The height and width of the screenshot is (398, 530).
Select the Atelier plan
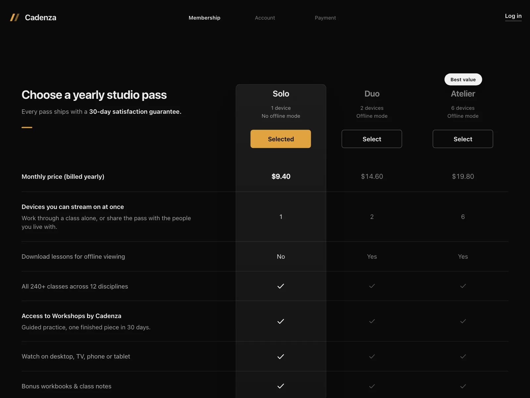point(463,139)
